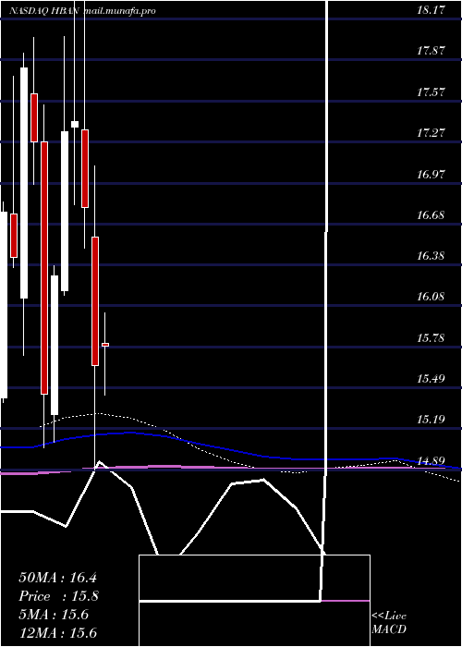Click the <<Live MACD label

389,623
